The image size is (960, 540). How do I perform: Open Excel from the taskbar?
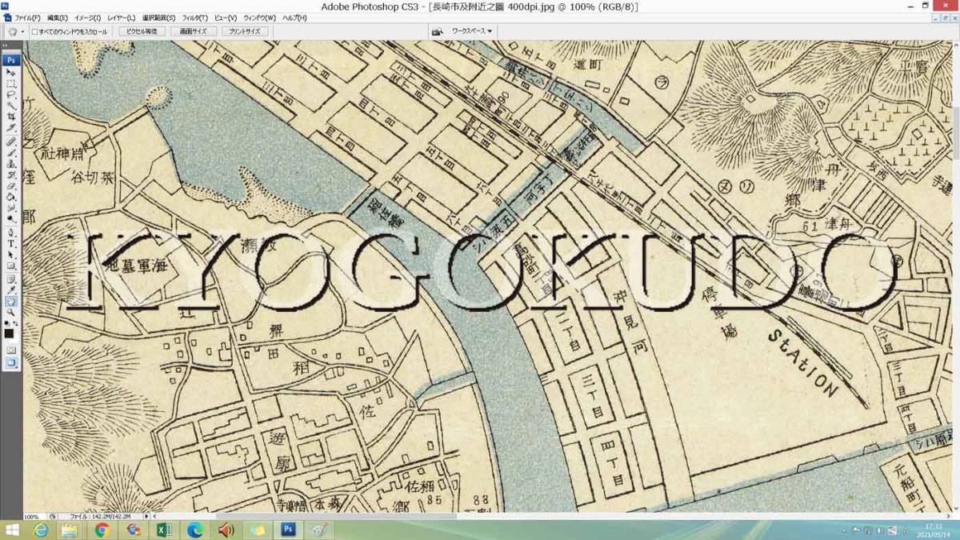[x=163, y=530]
